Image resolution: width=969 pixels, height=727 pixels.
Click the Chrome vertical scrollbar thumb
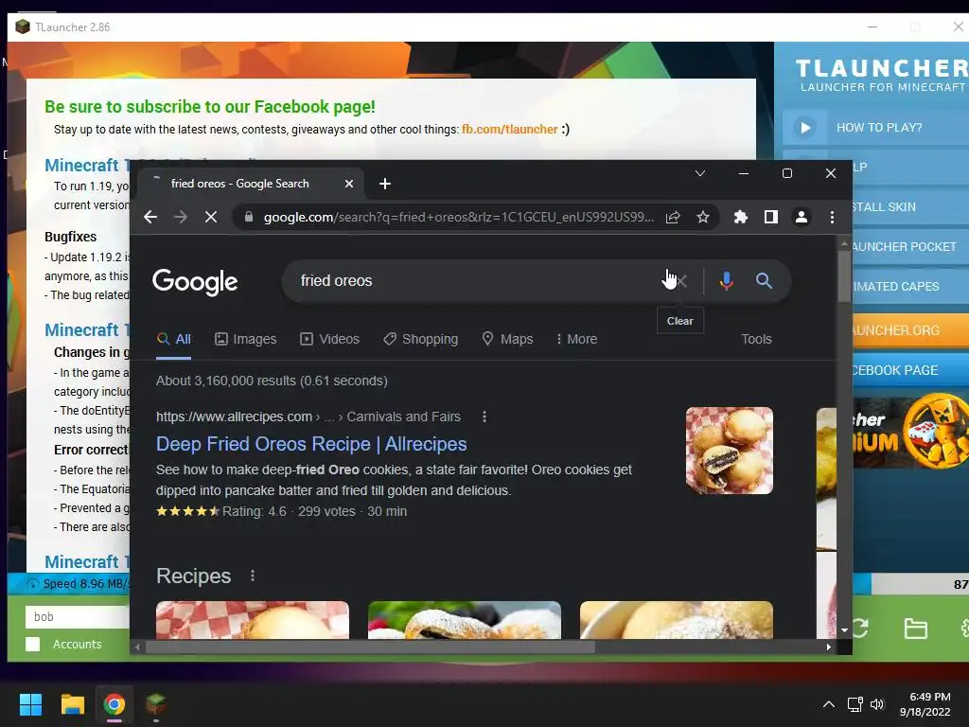[844, 277]
